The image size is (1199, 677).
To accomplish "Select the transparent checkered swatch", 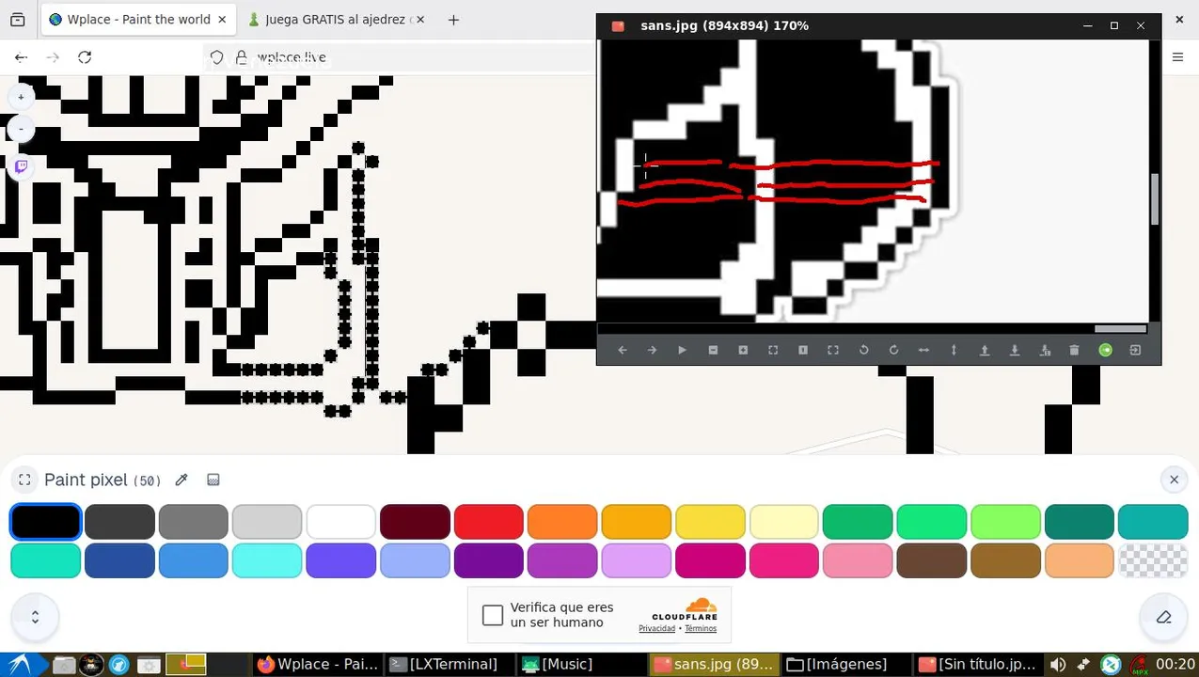I will [x=1153, y=561].
